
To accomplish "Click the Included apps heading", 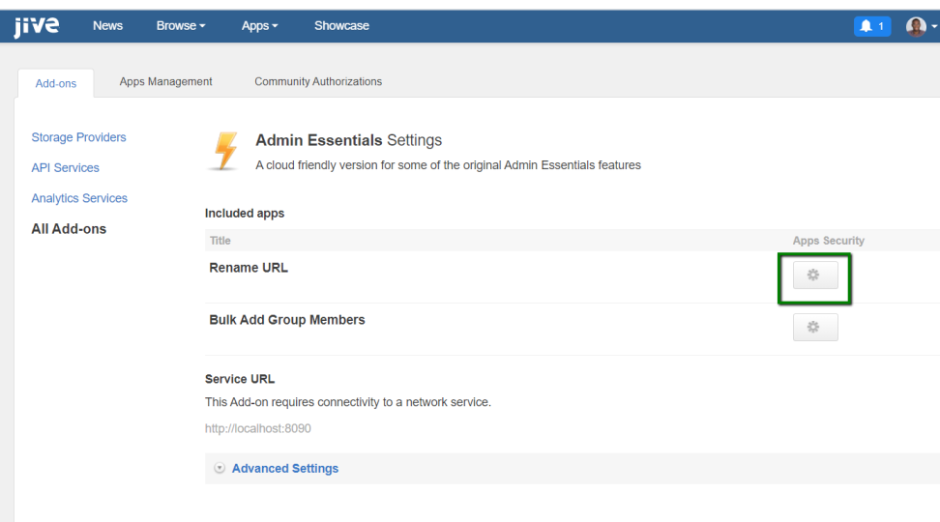I will 245,214.
